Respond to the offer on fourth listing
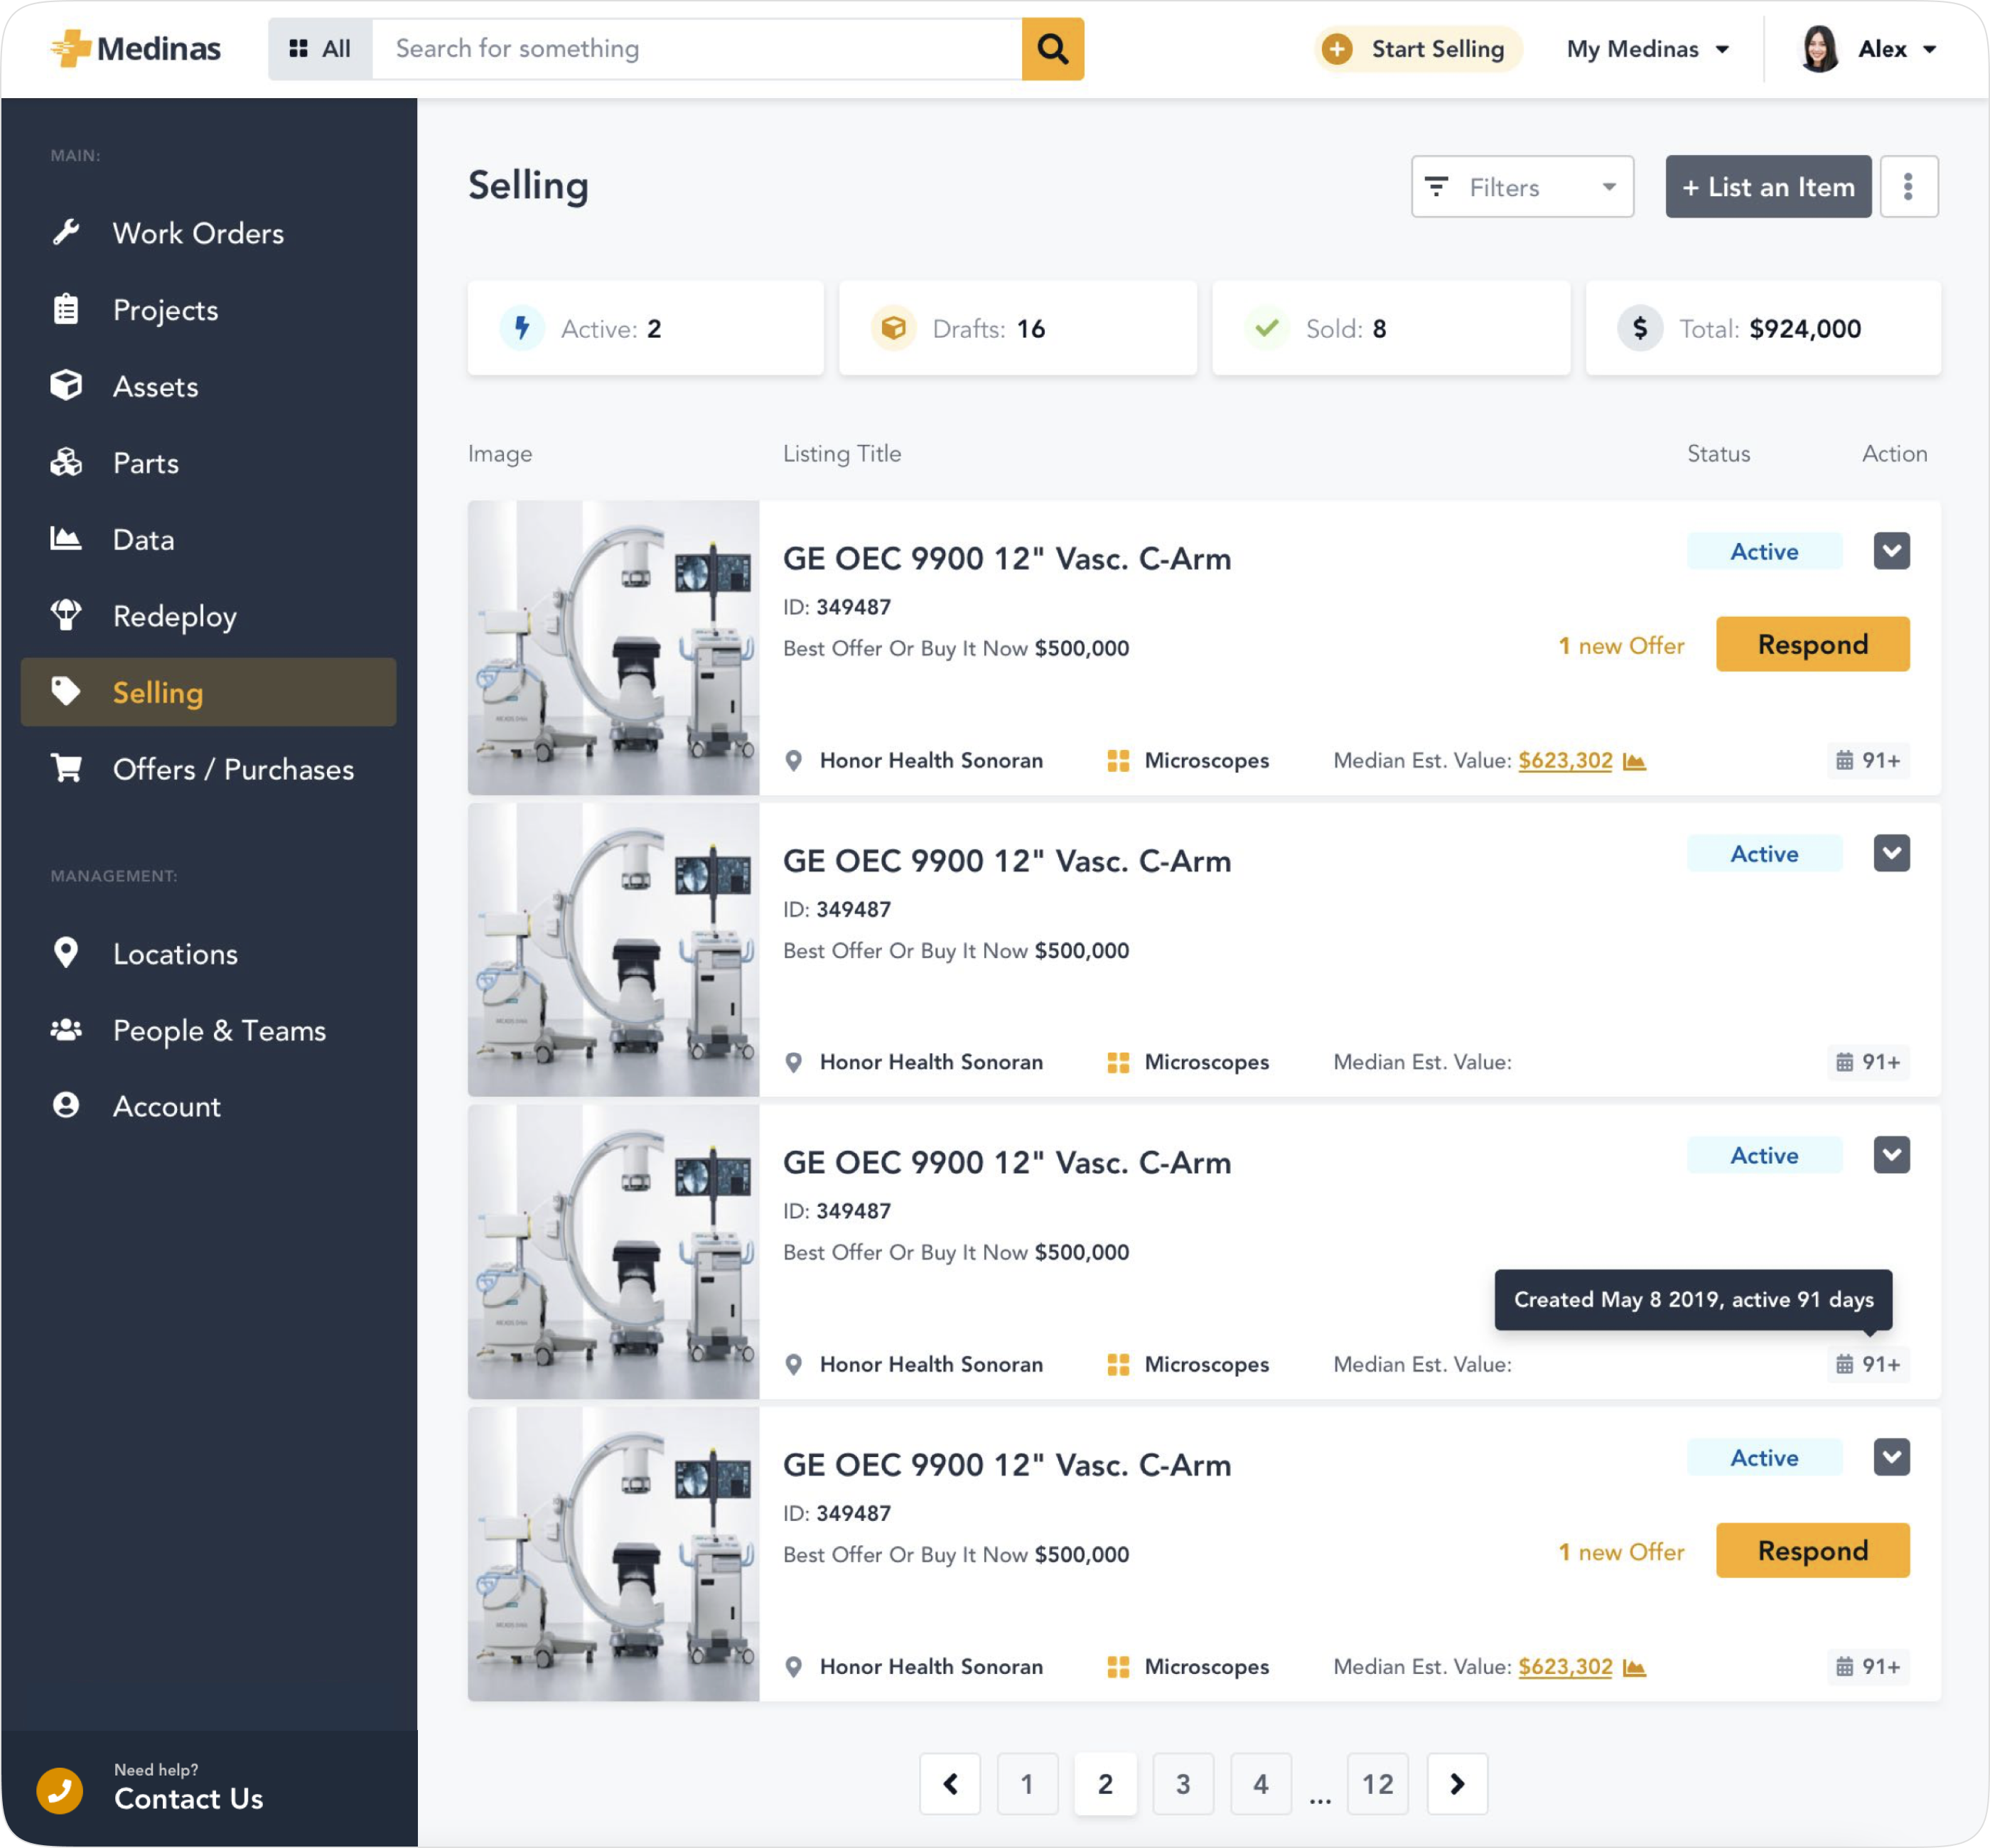The image size is (1990, 1848). click(x=1812, y=1550)
